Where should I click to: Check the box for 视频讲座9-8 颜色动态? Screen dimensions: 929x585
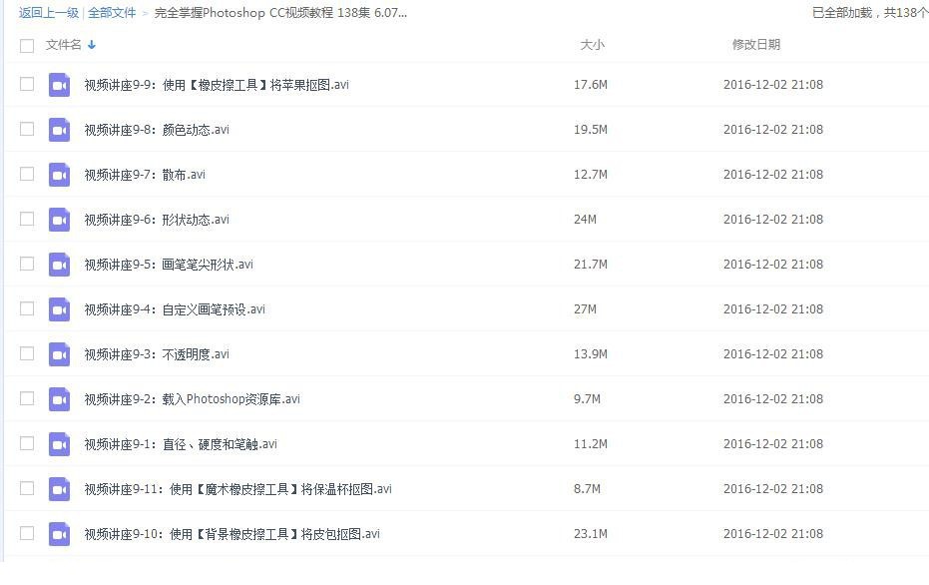[x=27, y=129]
